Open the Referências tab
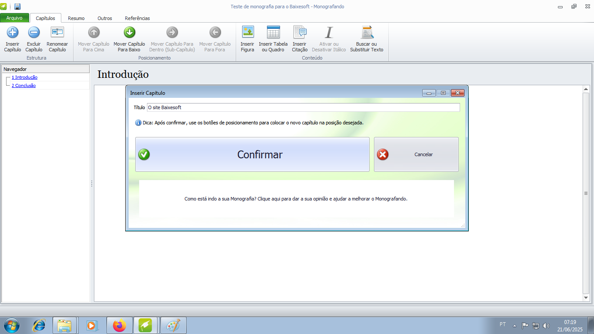 [137, 18]
